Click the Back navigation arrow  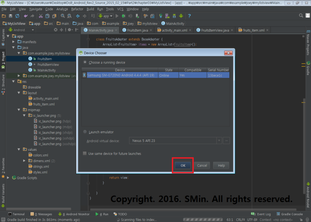click(78, 16)
